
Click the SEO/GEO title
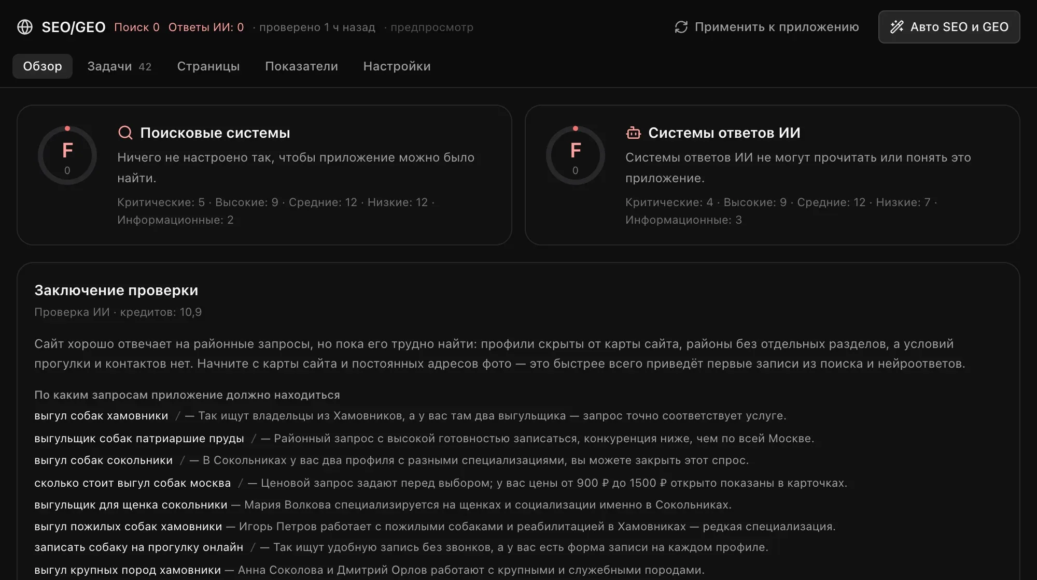(74, 27)
